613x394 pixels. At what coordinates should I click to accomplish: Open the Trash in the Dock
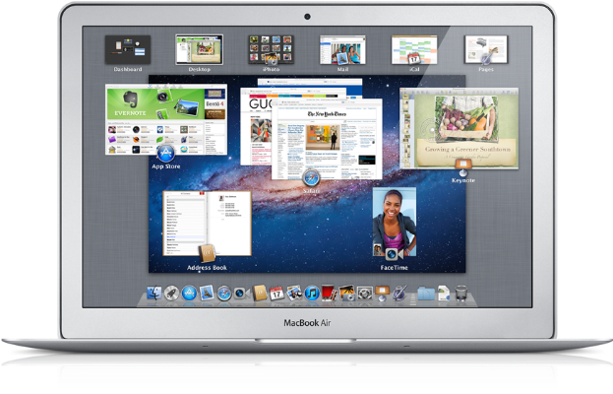point(461,293)
